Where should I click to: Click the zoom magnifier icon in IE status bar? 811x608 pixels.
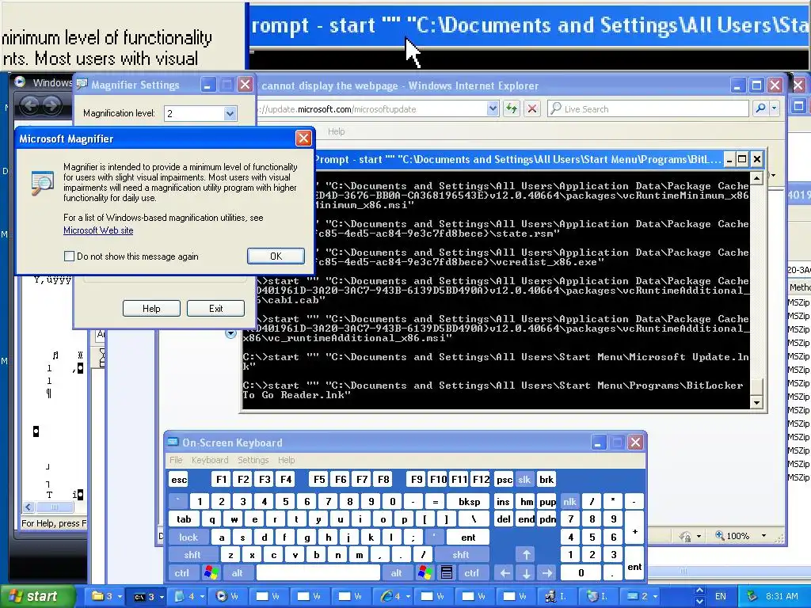point(719,536)
